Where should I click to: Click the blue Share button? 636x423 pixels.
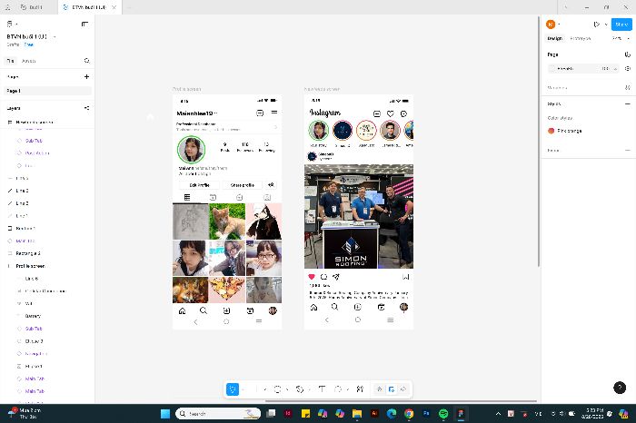coord(621,25)
